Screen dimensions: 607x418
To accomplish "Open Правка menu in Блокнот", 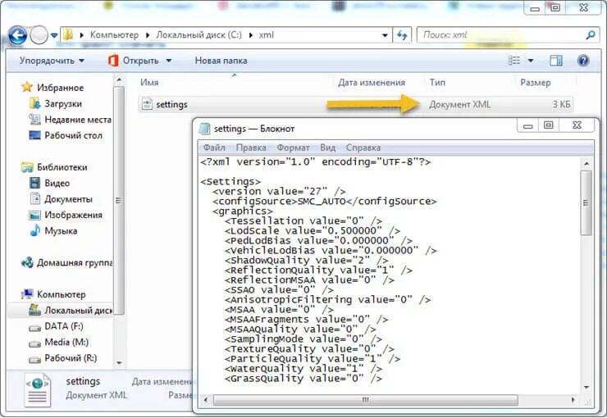I will [x=251, y=148].
